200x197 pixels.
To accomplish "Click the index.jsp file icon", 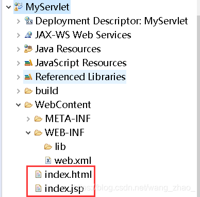I will coord(38,188).
